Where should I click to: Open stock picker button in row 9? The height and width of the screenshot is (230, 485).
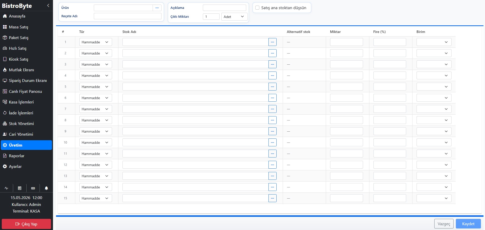click(272, 131)
